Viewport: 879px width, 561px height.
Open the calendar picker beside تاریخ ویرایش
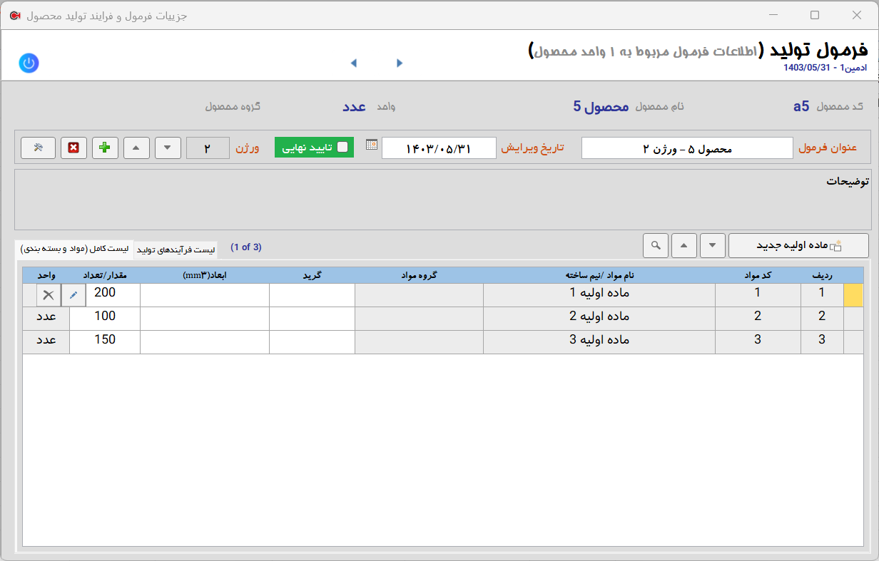click(x=370, y=147)
